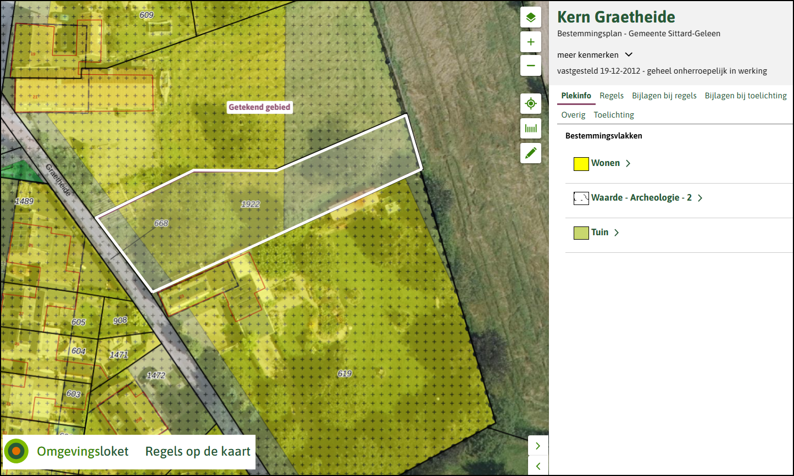
Task: Click the Regels op de kaart link
Action: coord(198,452)
